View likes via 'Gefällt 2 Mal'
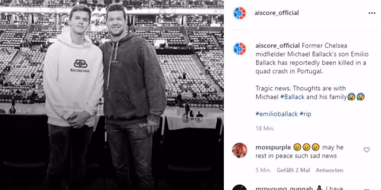The height and width of the screenshot is (190, 381). pos(293,171)
